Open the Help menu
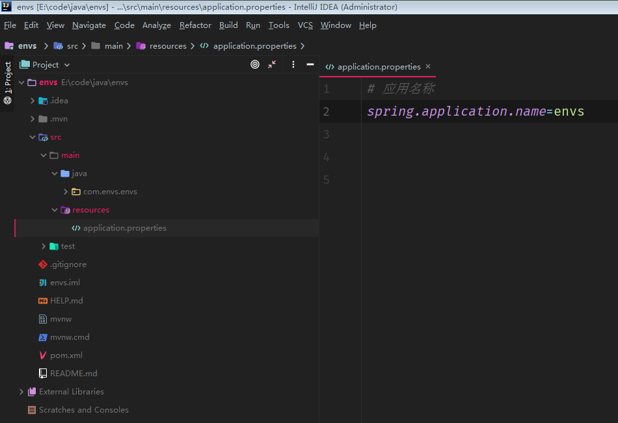This screenshot has width=618, height=423. pos(368,25)
